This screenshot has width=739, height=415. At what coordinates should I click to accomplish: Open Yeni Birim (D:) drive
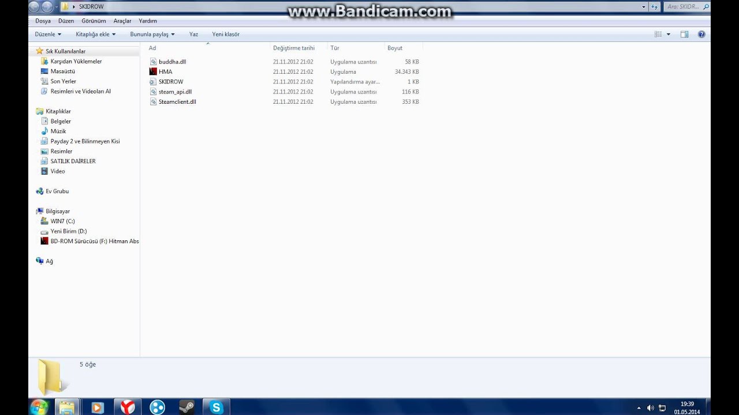click(x=68, y=231)
